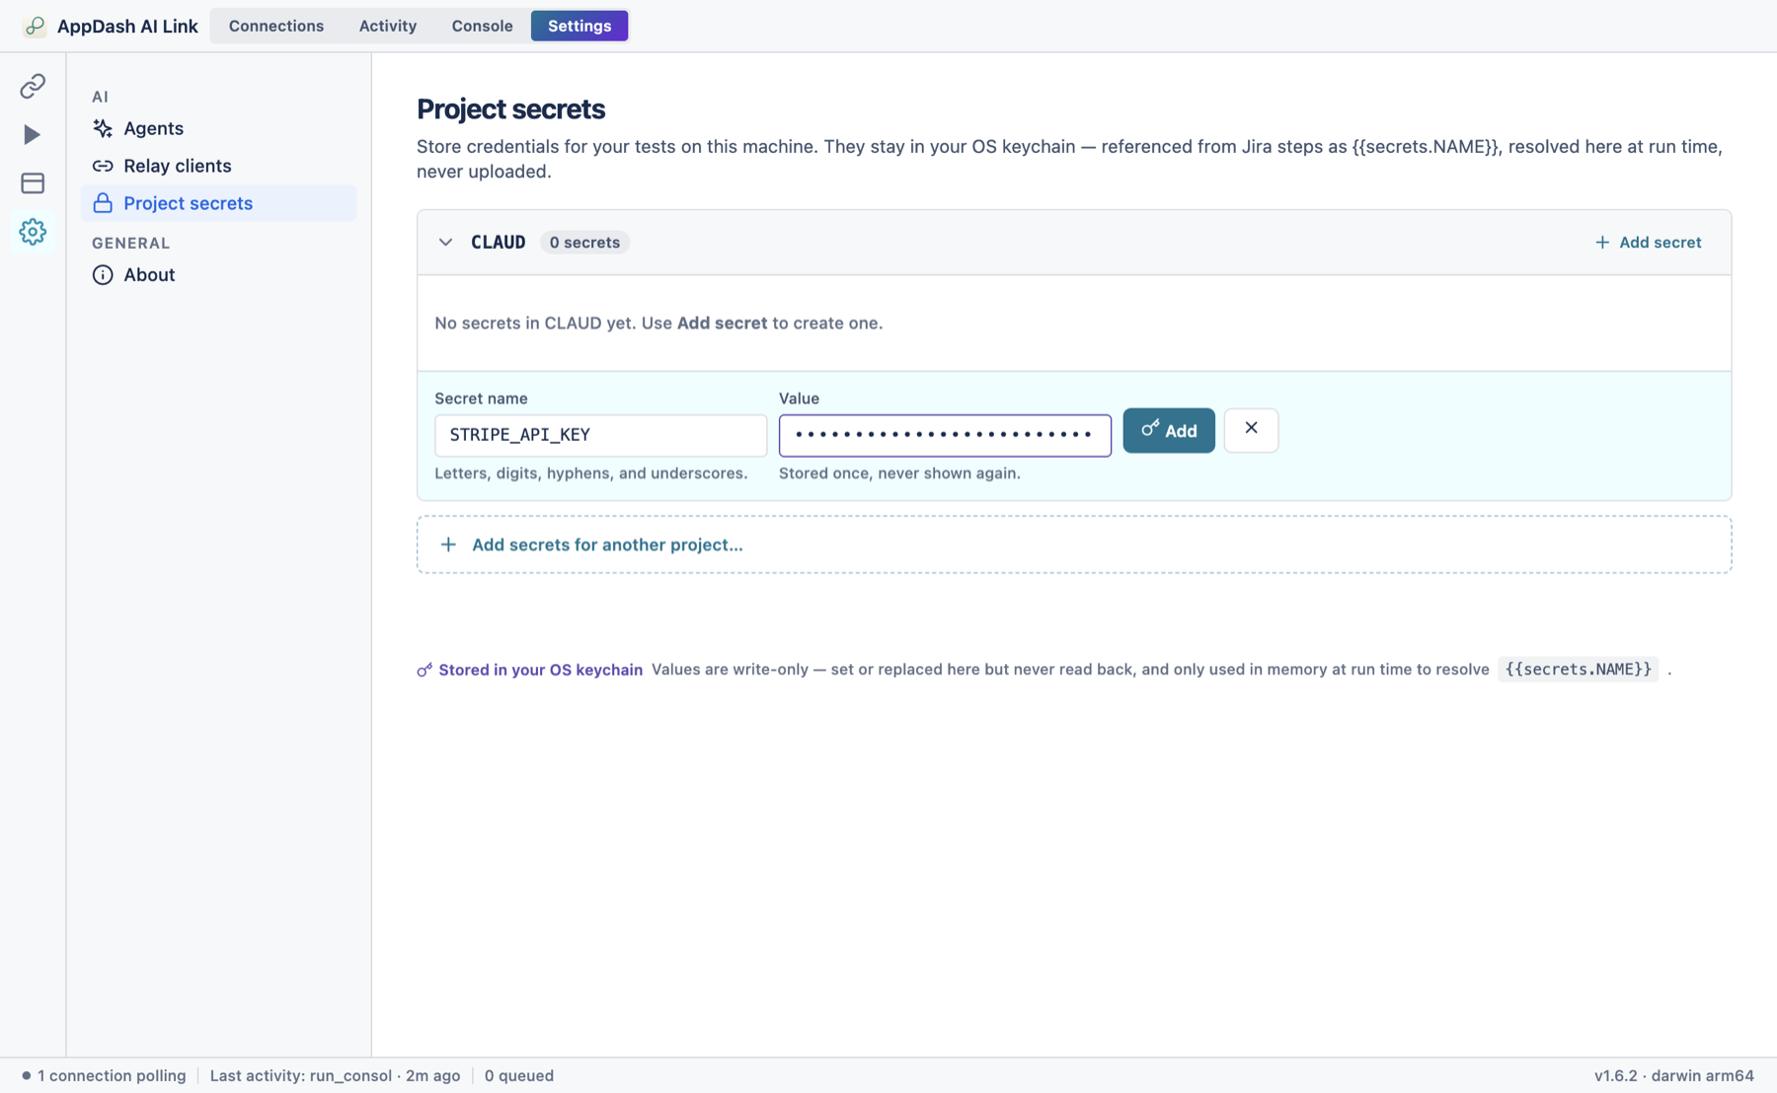
Task: Click the {{secrets.NAME}} code chip
Action: point(1578,670)
